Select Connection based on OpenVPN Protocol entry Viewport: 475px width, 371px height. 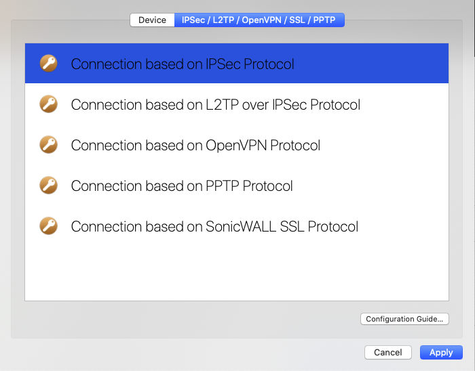pos(237,145)
